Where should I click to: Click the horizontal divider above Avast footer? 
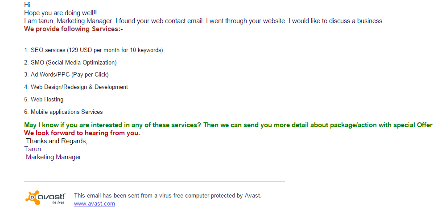(x=154, y=182)
